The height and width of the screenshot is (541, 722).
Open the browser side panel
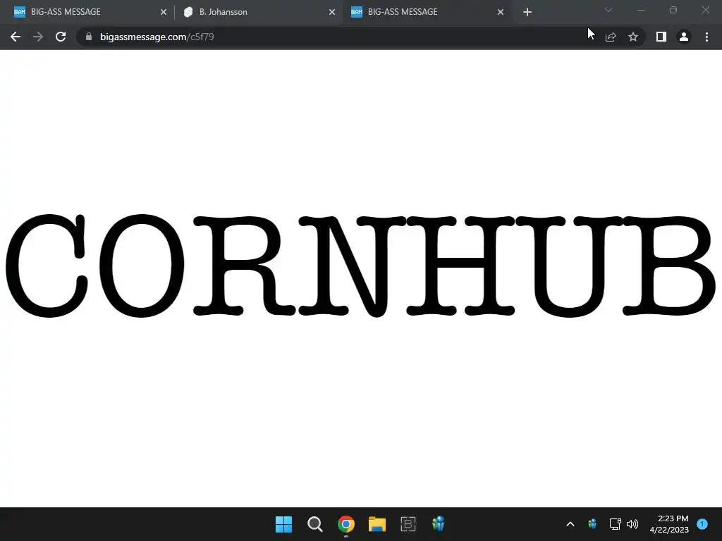pos(661,37)
